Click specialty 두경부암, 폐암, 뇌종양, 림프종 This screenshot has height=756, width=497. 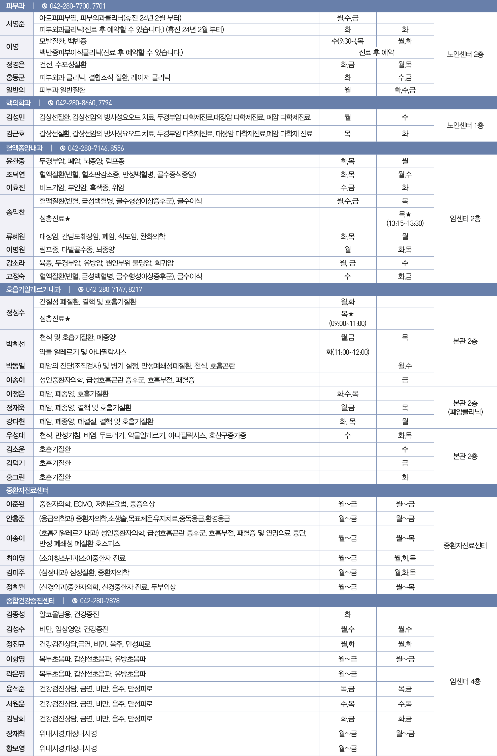click(x=82, y=161)
